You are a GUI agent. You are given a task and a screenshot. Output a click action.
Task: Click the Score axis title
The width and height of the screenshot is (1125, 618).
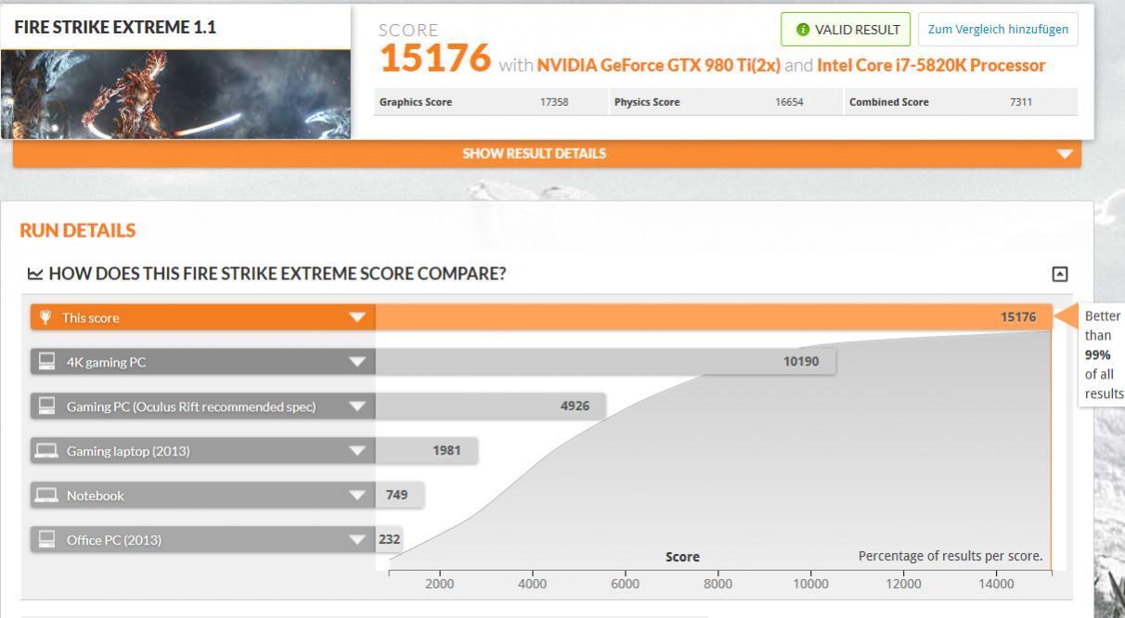(x=682, y=557)
